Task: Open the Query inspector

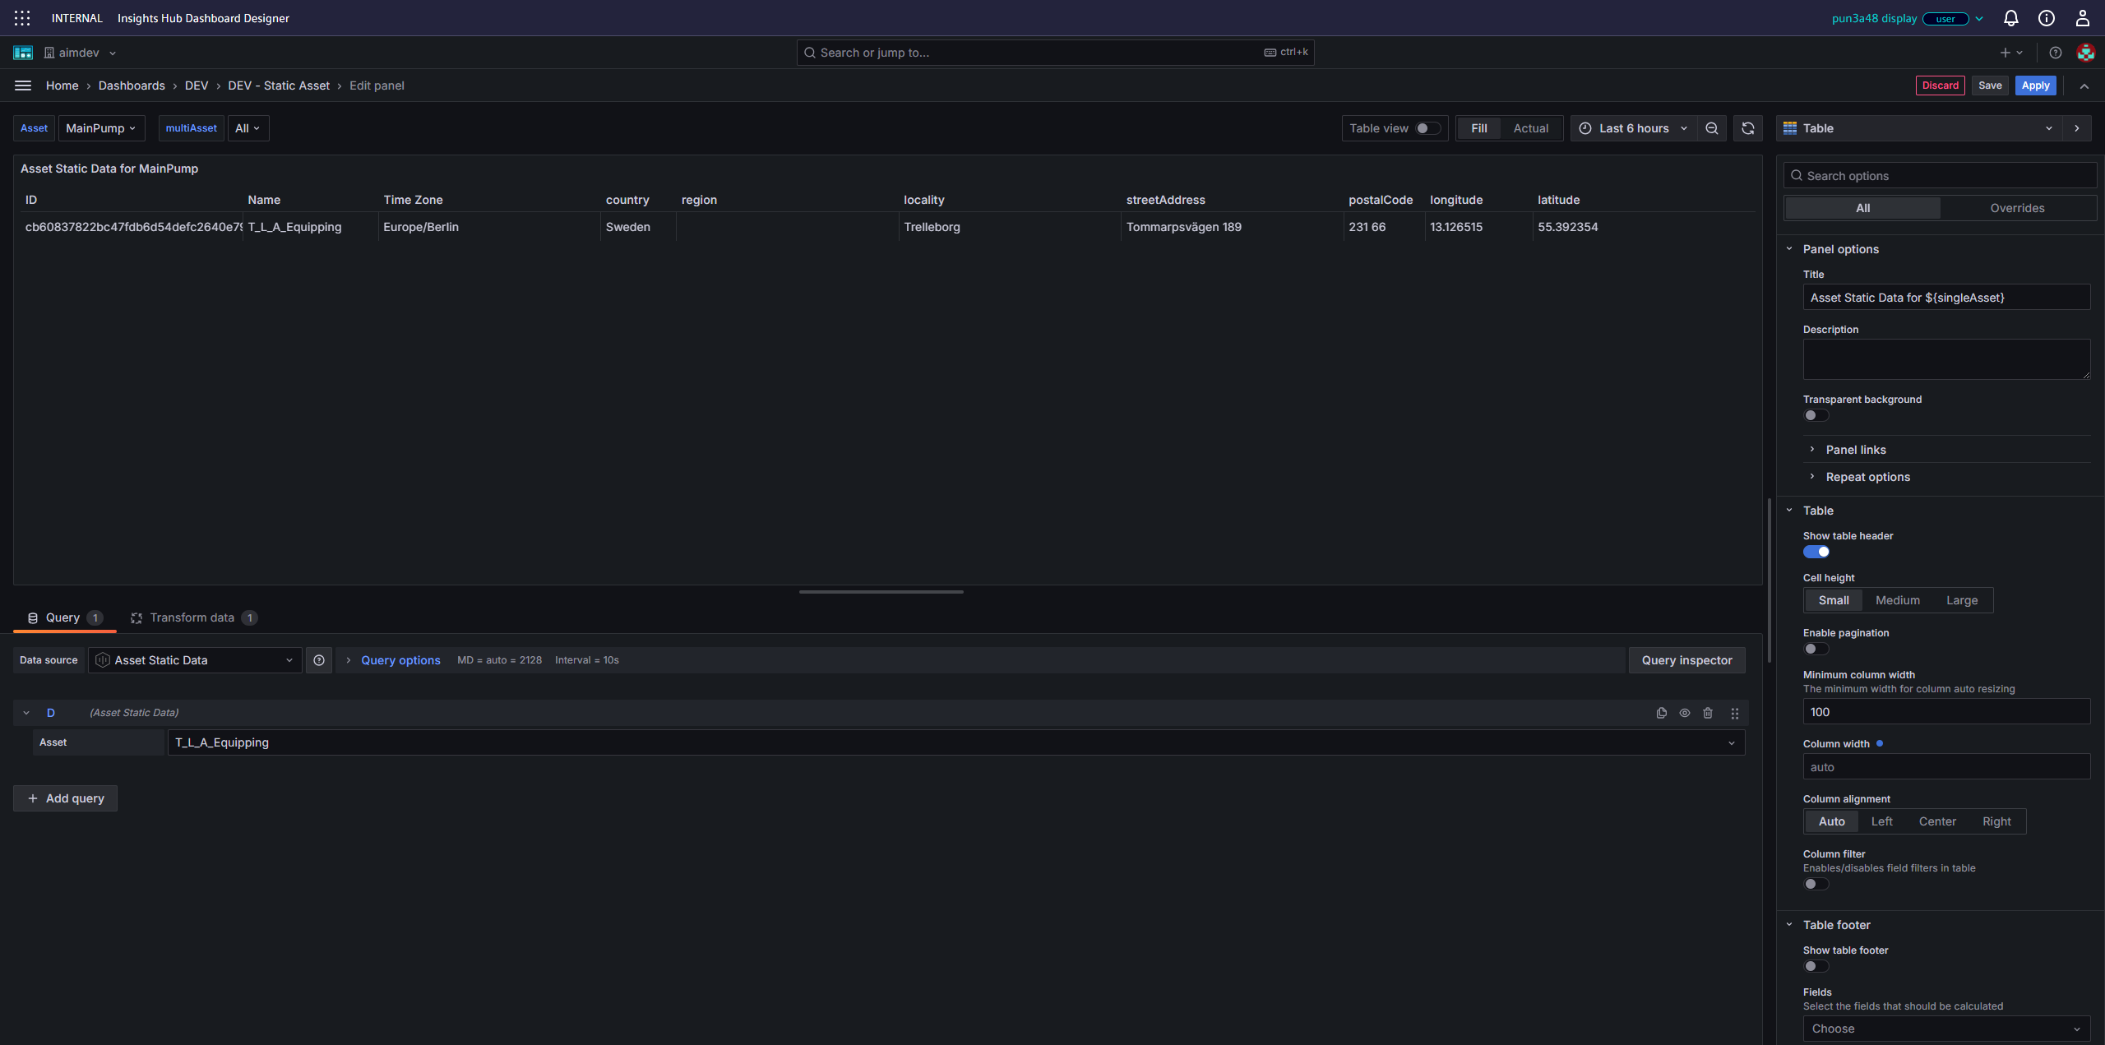Action: click(1686, 660)
